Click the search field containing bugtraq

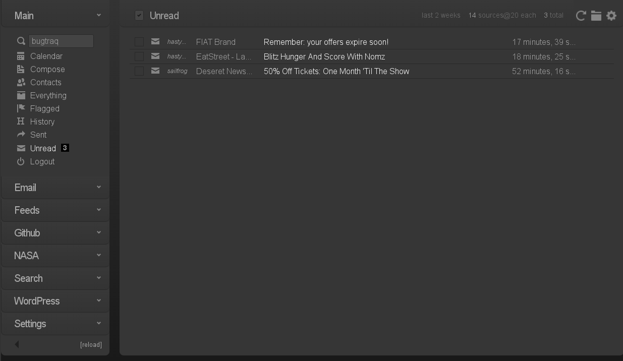61,41
